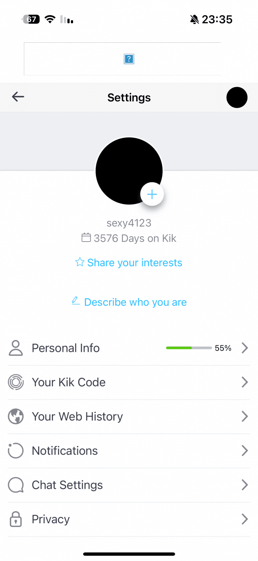The image size is (258, 561).
Task: Select the globe icon for Web History
Action: [x=16, y=416]
